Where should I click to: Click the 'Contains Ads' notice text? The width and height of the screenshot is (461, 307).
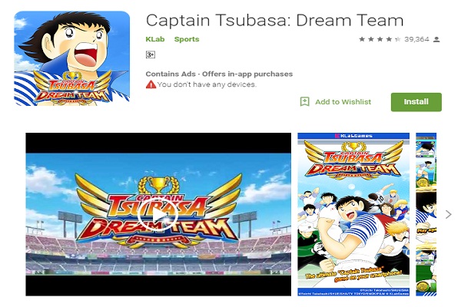[x=171, y=74]
